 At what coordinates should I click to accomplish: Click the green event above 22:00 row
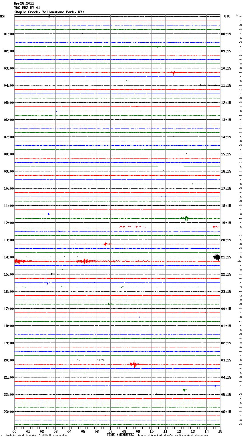click(x=184, y=390)
